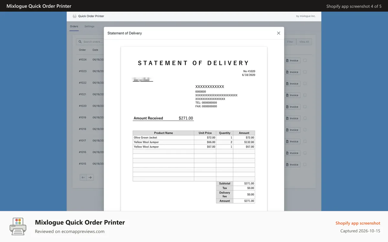
Task: Click the $67.00 unit price cell
Action: [205, 147]
